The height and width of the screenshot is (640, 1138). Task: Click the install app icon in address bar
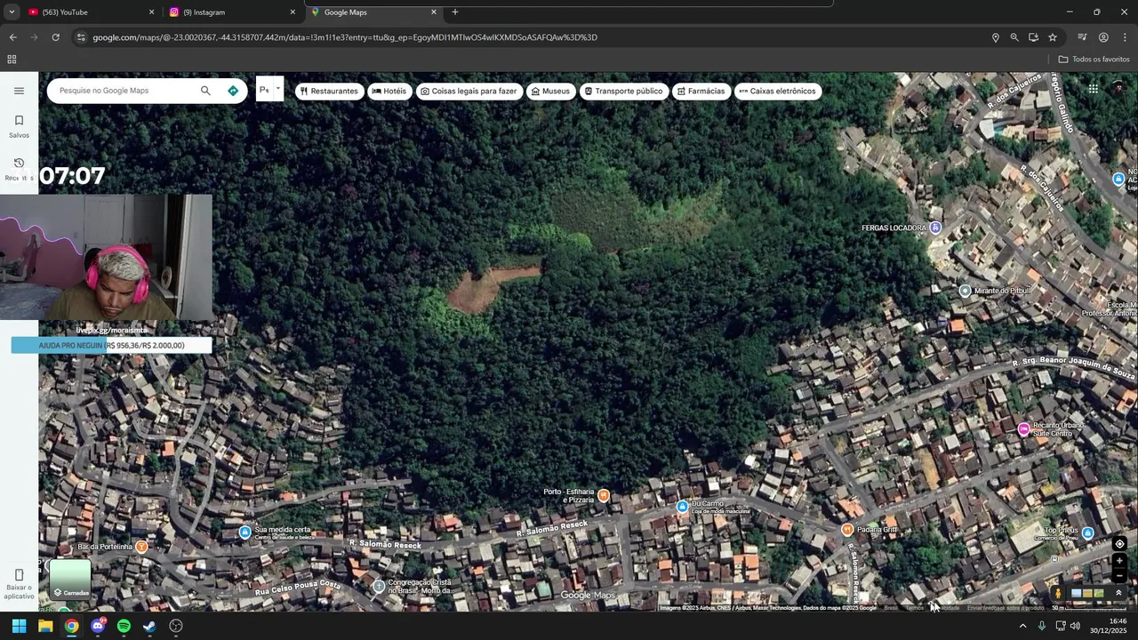click(x=1033, y=37)
